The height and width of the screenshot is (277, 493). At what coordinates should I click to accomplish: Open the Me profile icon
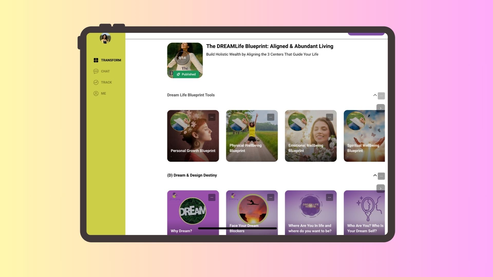(96, 93)
